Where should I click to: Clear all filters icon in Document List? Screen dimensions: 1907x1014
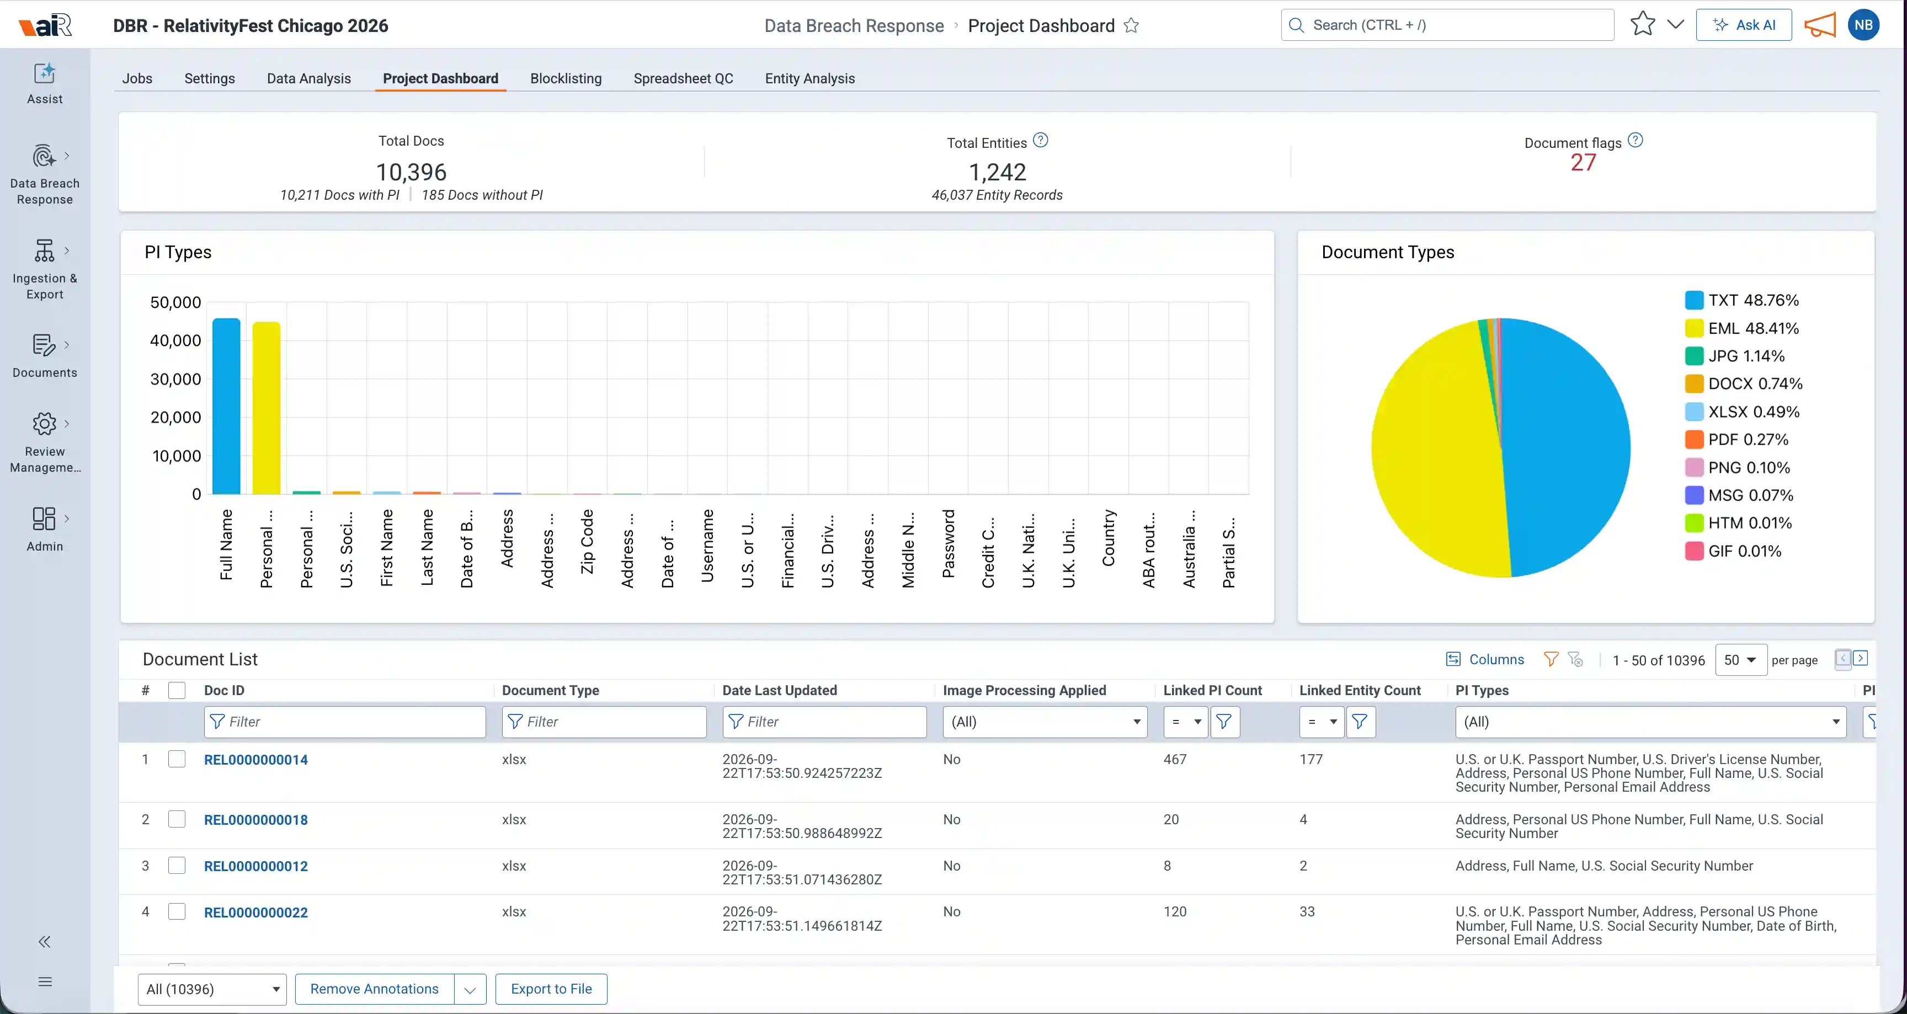tap(1575, 659)
